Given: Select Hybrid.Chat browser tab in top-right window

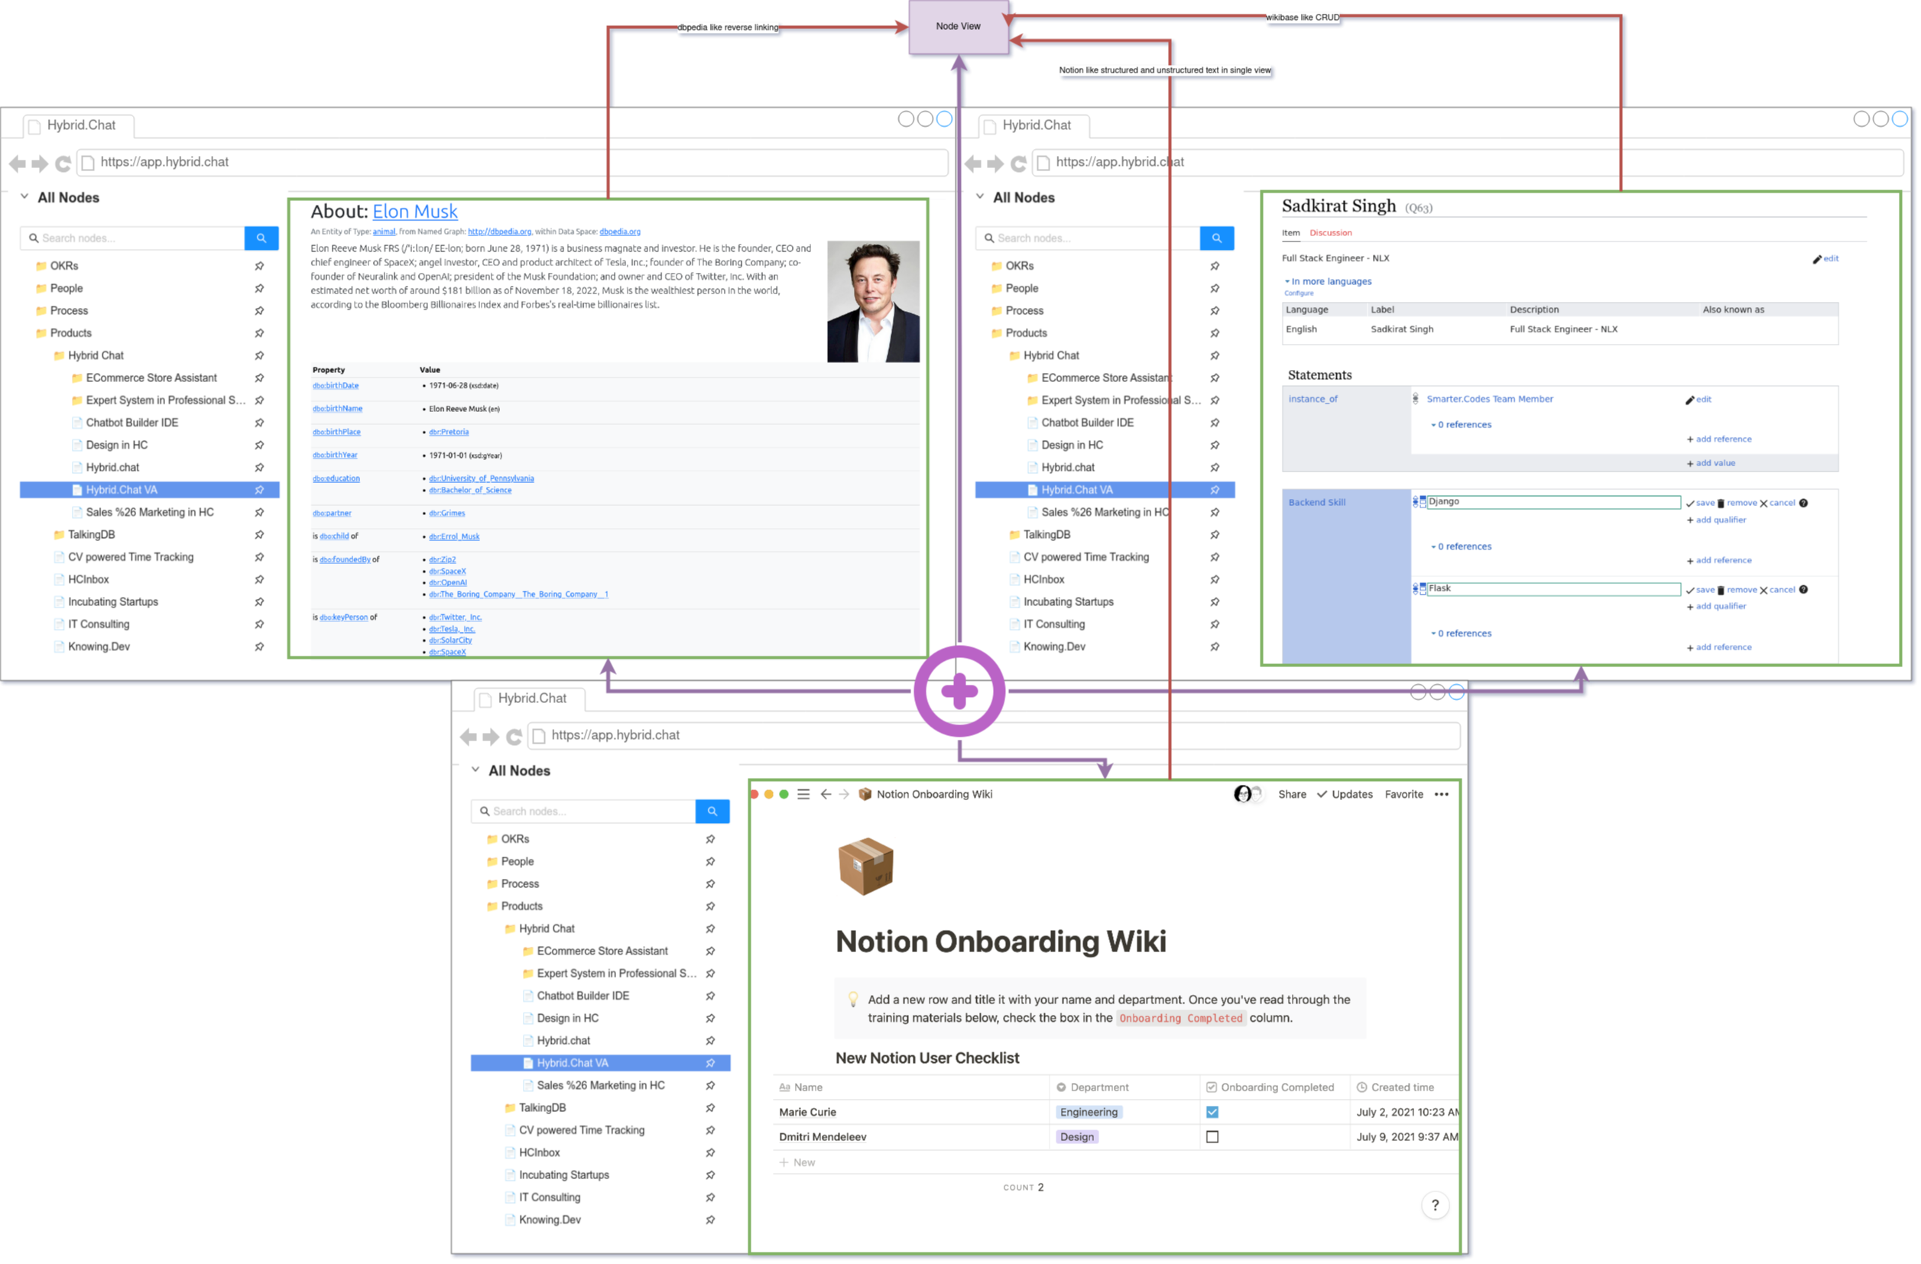Looking at the screenshot, I should [x=1034, y=126].
